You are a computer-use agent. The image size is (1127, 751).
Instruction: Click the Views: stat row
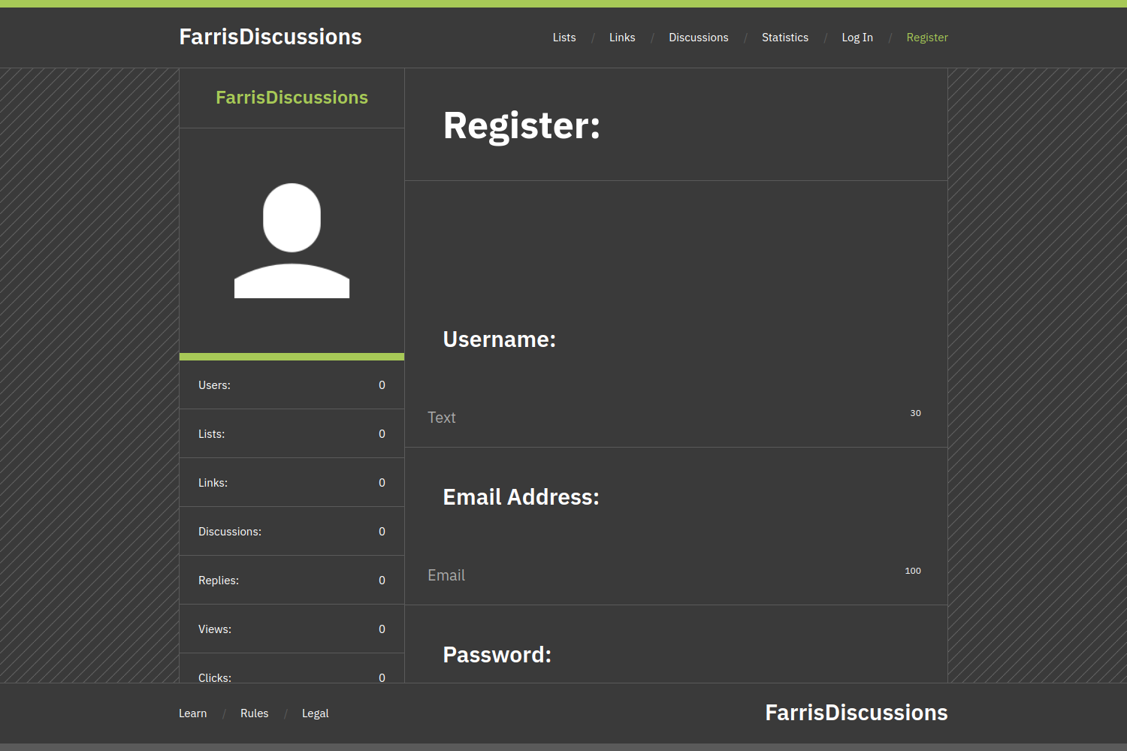point(292,629)
